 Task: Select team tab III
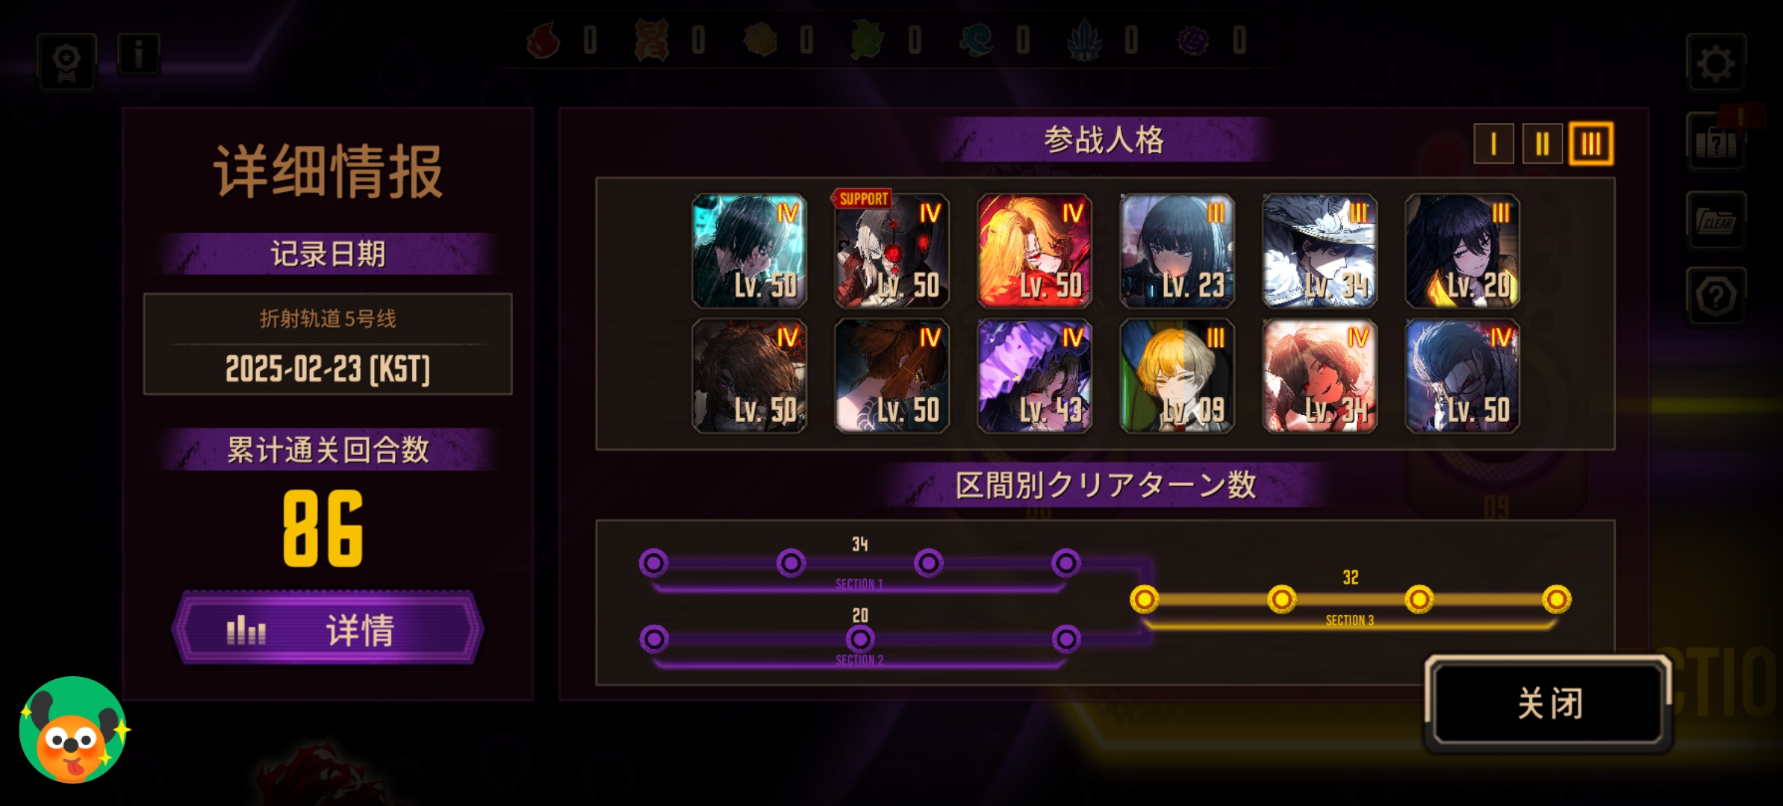pos(1590,143)
